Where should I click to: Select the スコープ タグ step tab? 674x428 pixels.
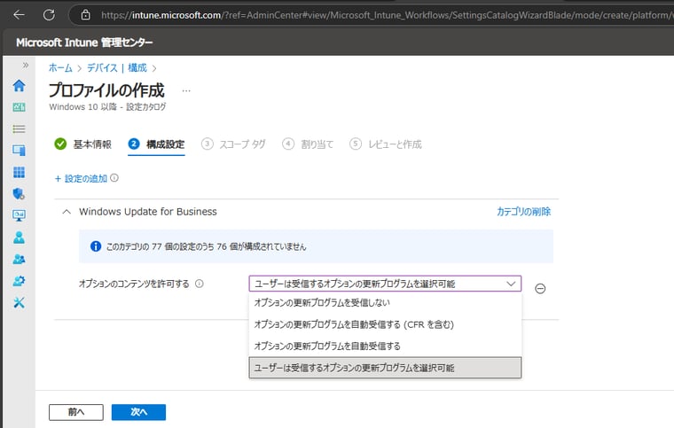click(233, 144)
